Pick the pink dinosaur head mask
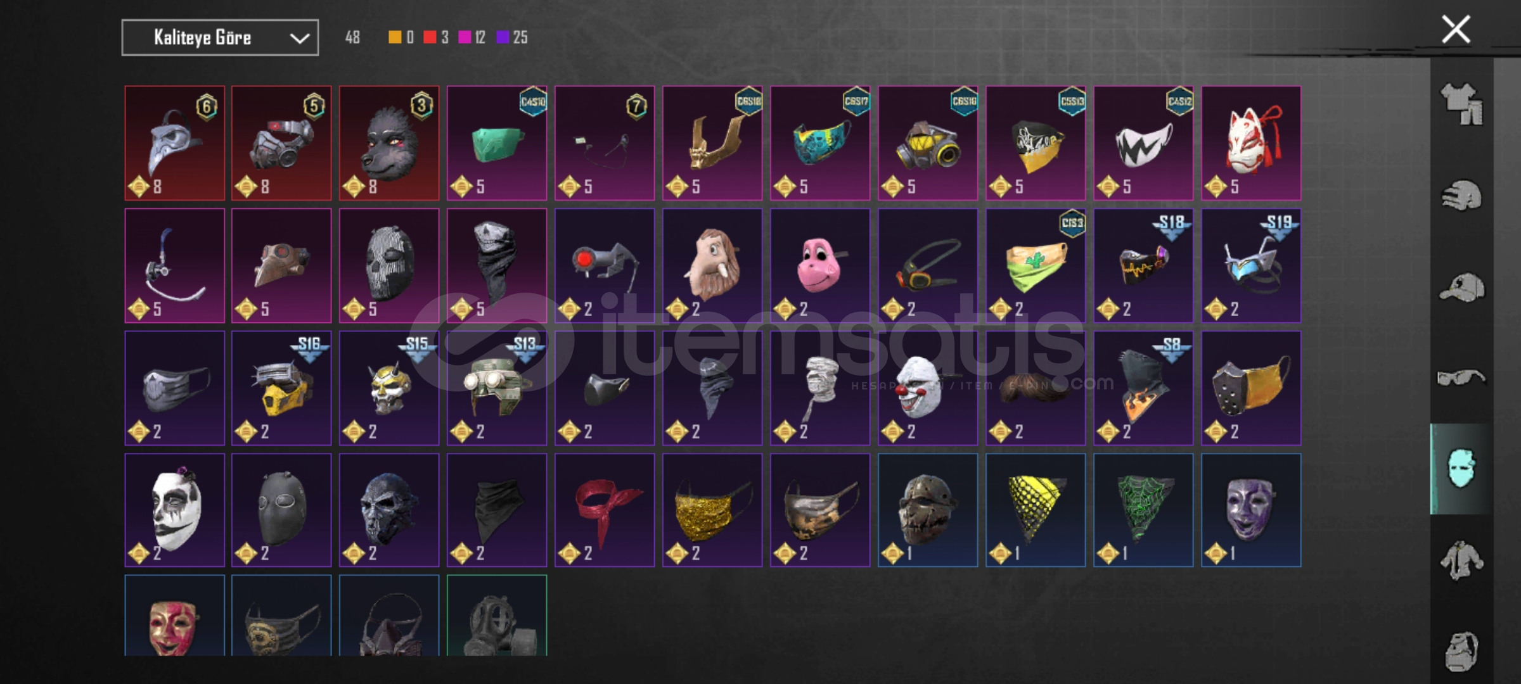Screen dimensions: 1521x684 [x=820, y=265]
